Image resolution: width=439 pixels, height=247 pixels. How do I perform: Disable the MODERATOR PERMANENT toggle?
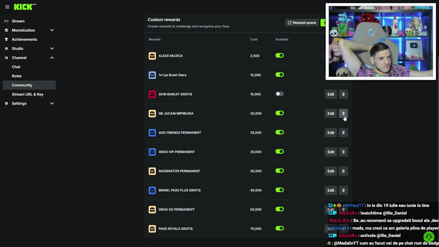pos(280,171)
